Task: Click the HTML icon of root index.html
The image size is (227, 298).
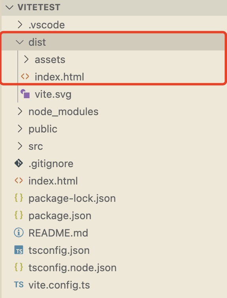Action: pyautogui.click(x=19, y=181)
